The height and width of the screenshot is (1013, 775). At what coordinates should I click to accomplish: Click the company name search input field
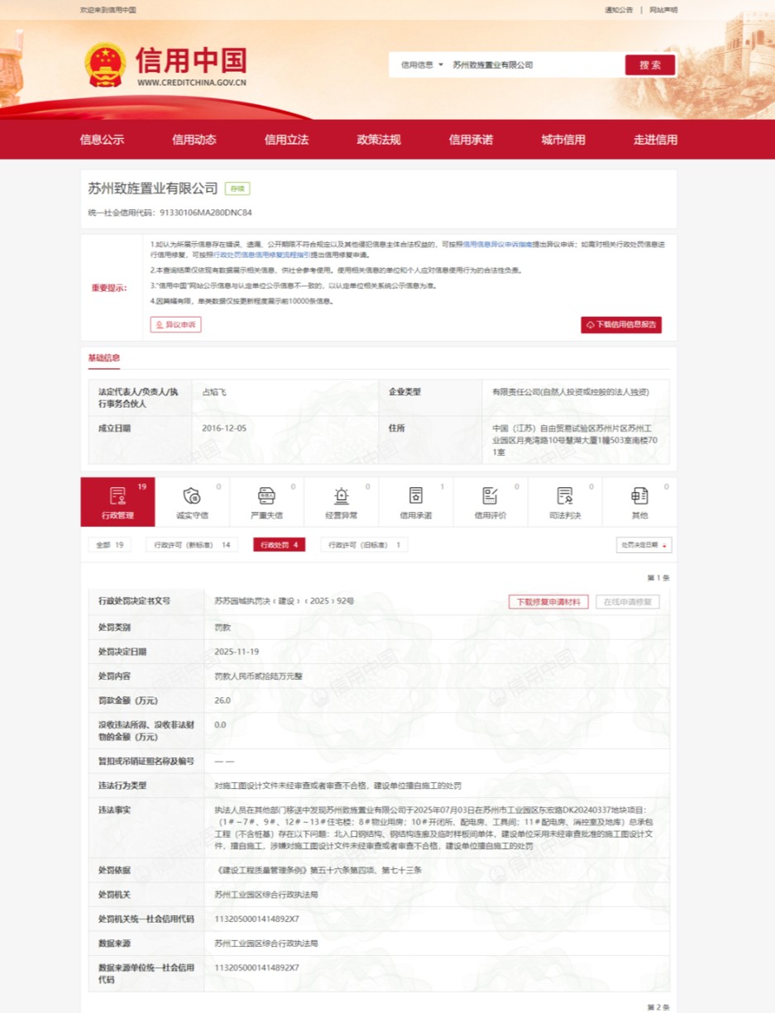click(x=533, y=65)
